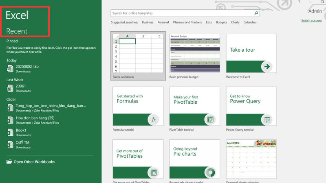Open the PivotTable tutorial template
The height and width of the screenshot is (183, 326).
coord(194,106)
